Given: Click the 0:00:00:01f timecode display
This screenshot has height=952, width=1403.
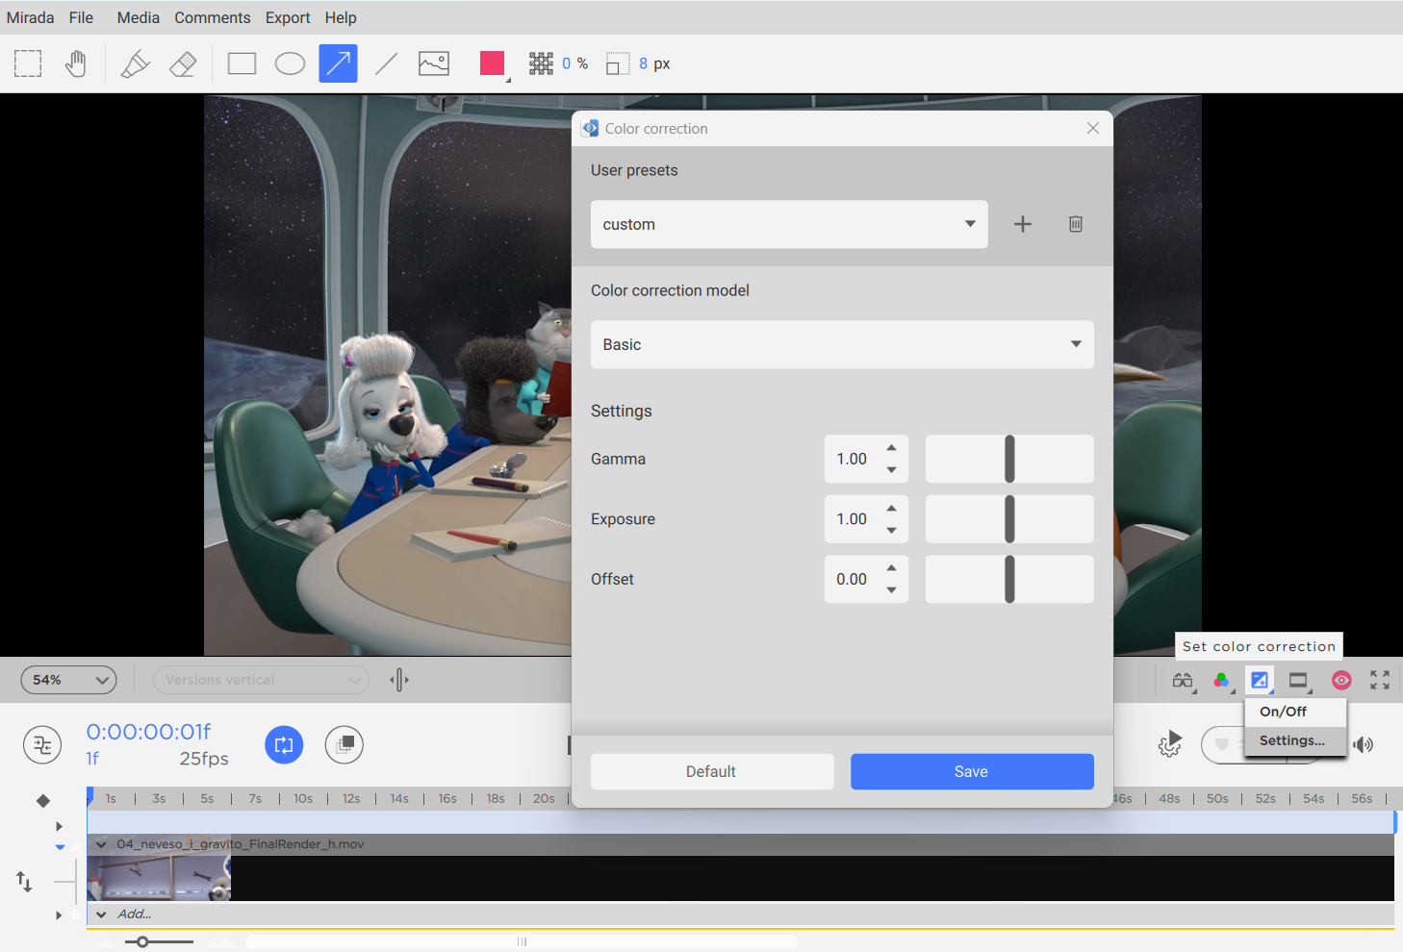Looking at the screenshot, I should [148, 732].
